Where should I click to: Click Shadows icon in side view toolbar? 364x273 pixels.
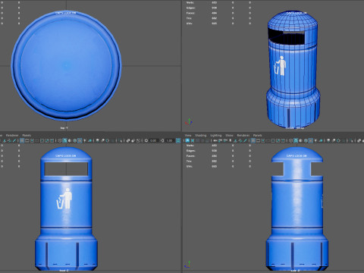[321, 140]
